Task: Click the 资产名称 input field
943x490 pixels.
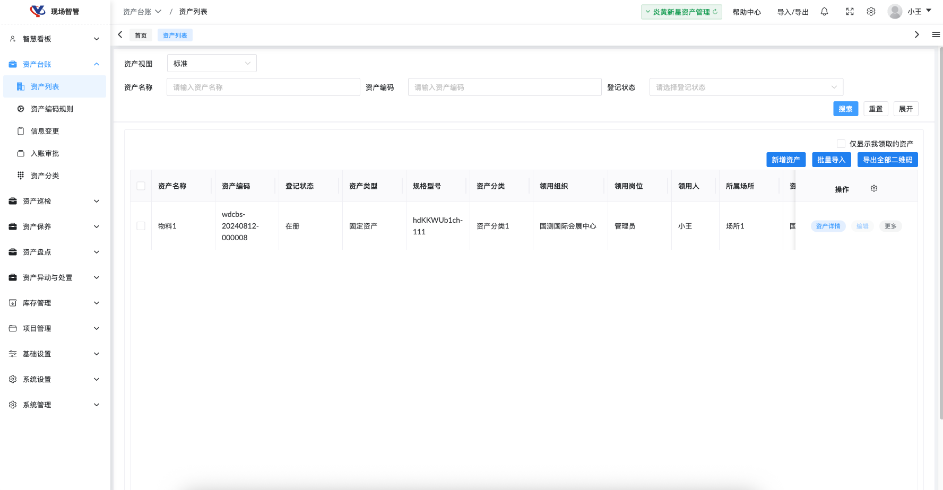Action: [263, 87]
